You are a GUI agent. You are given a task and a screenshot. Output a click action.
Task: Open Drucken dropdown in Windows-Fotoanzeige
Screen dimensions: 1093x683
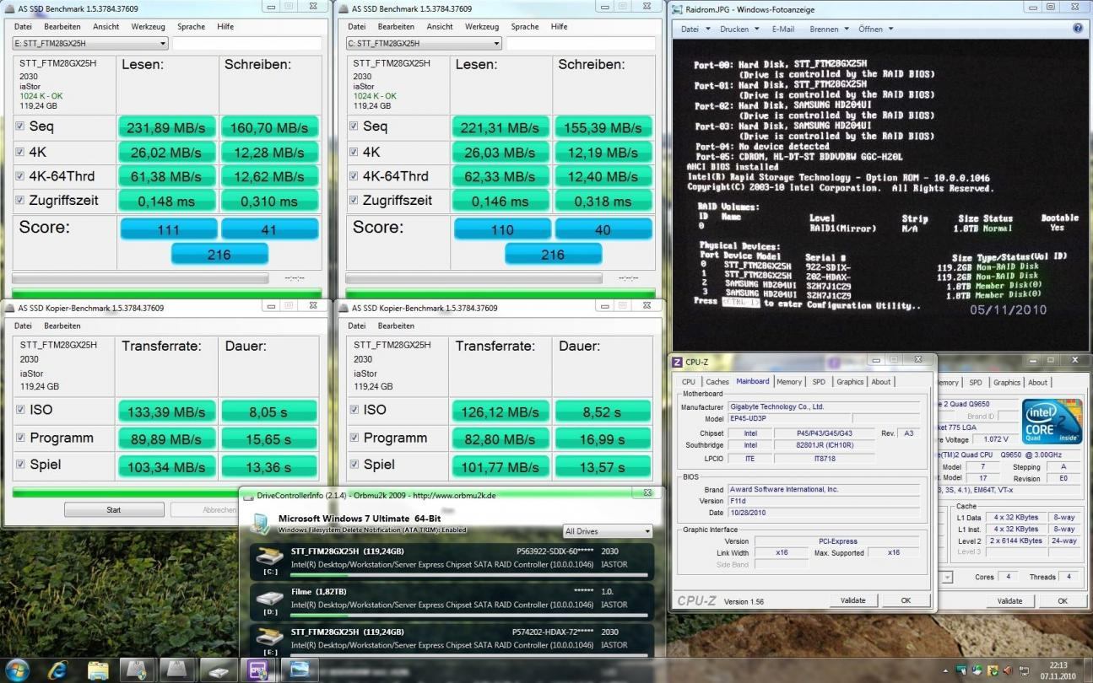point(739,29)
